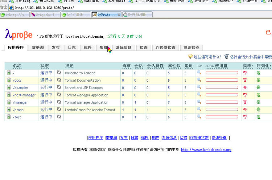Reload /probe with the refresh icon
This screenshot has height=180, width=272.
[59, 109]
